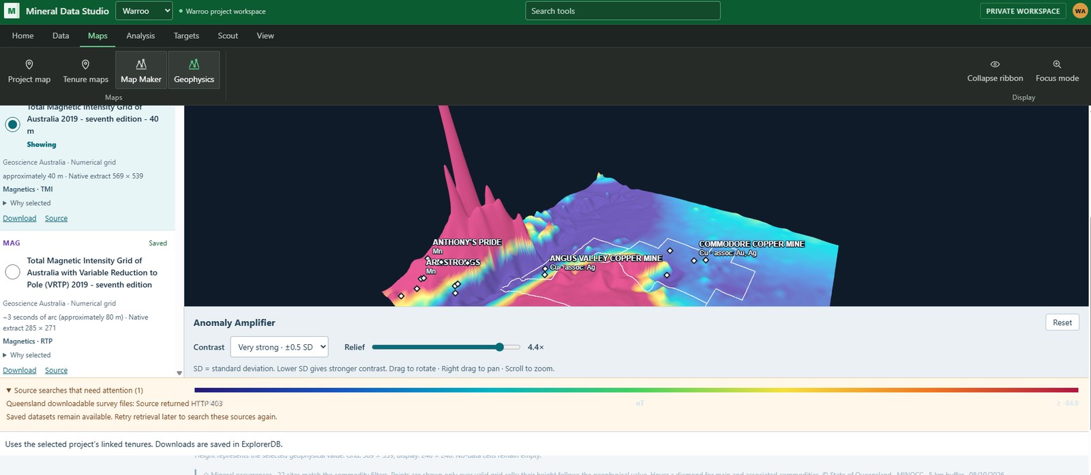Enable Focus mode
Viewport: 1091px width, 475px height.
(x=1057, y=70)
